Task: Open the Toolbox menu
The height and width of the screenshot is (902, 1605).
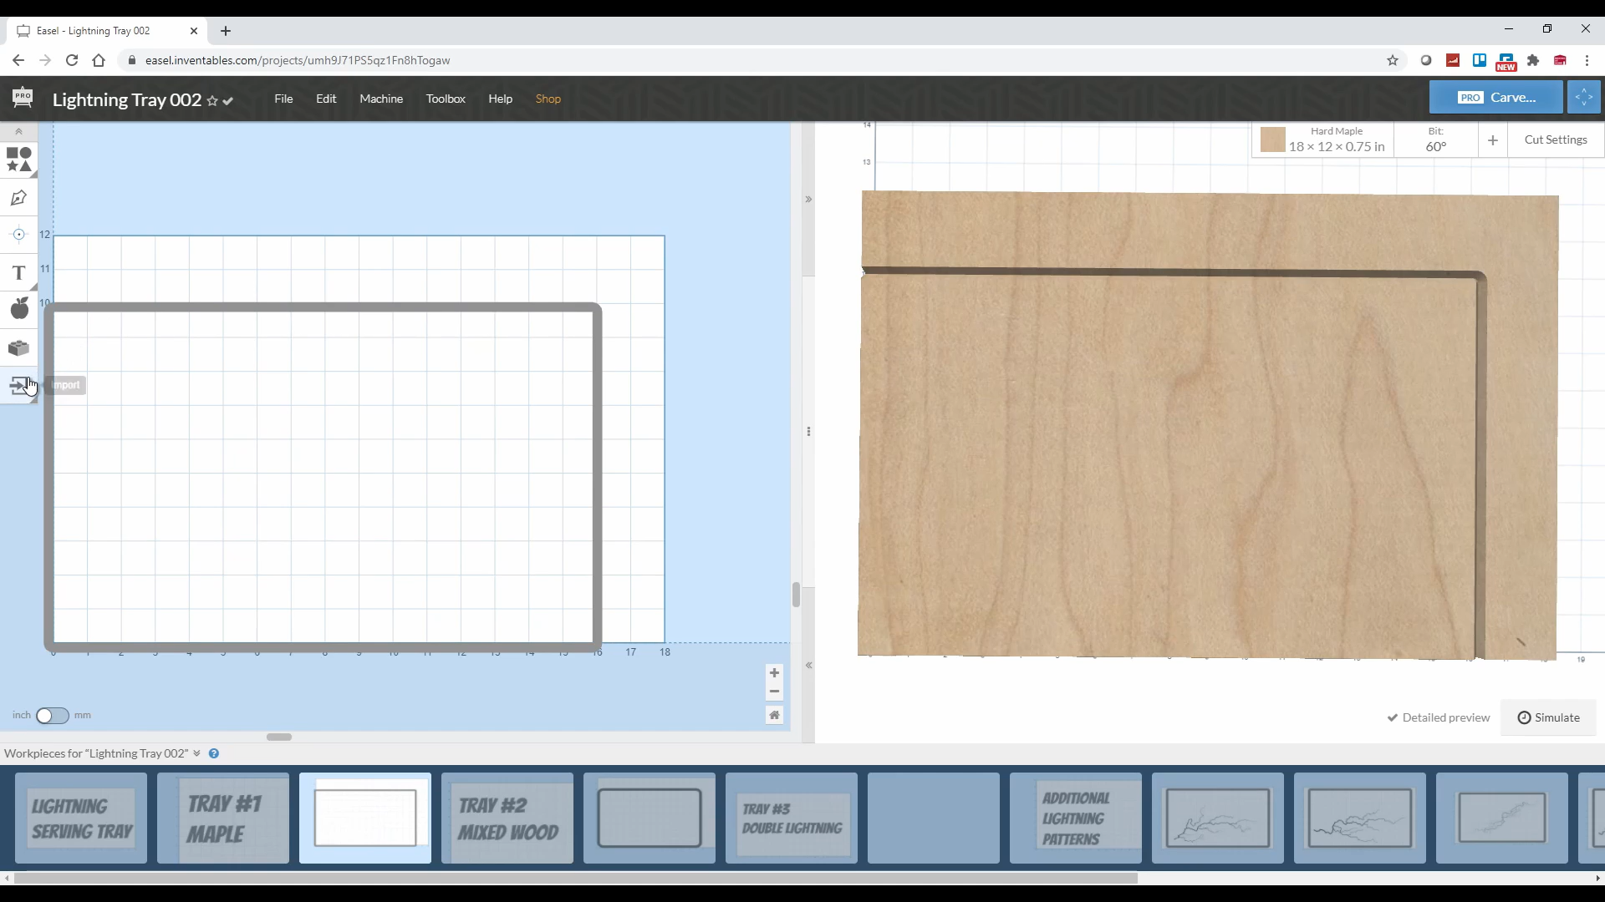Action: (446, 99)
